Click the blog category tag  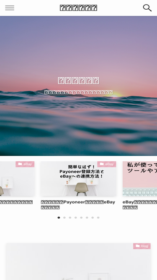point(142,246)
